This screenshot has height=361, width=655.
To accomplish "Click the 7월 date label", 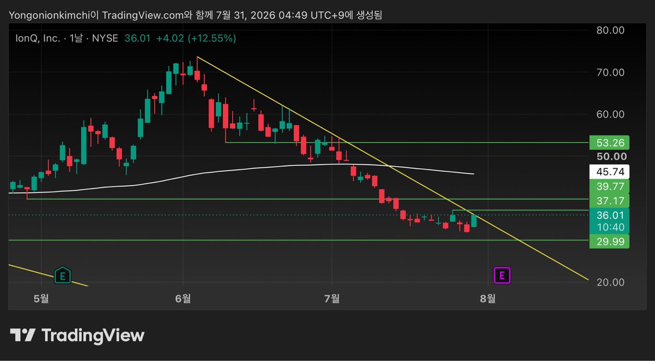I will tap(332, 298).
